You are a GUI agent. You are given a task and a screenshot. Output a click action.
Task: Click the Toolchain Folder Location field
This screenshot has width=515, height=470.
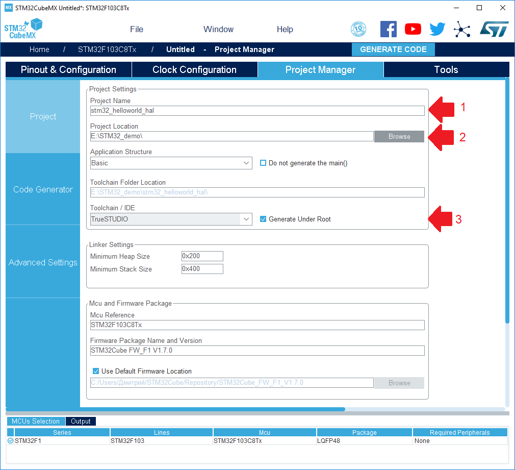(257, 192)
